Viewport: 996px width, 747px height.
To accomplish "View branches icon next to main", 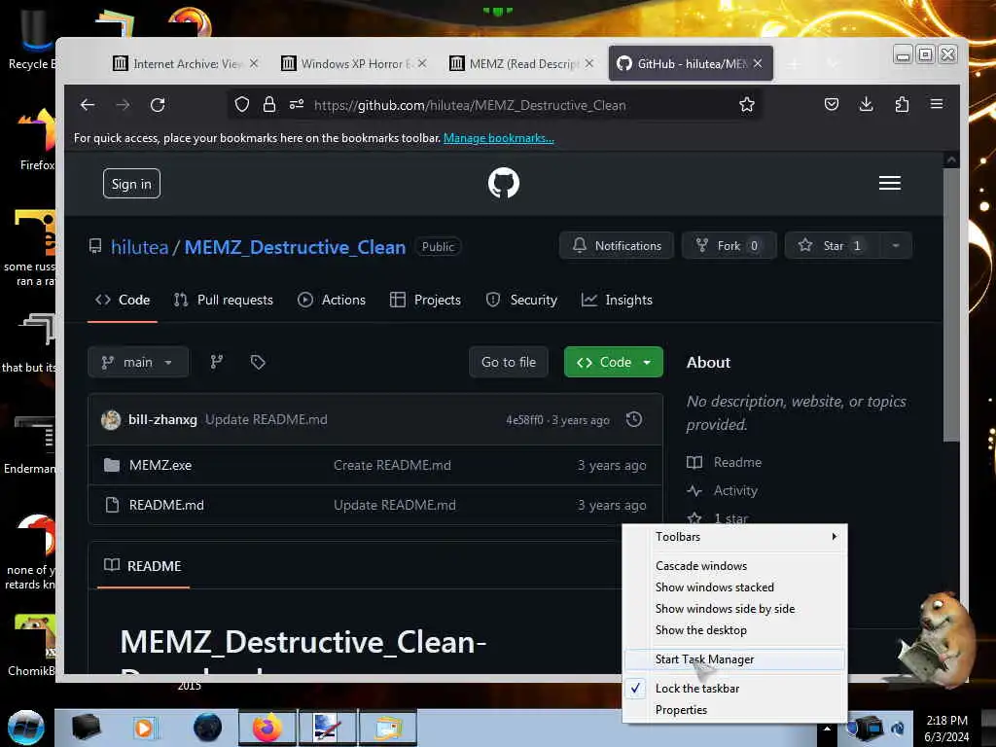I will 217,362.
